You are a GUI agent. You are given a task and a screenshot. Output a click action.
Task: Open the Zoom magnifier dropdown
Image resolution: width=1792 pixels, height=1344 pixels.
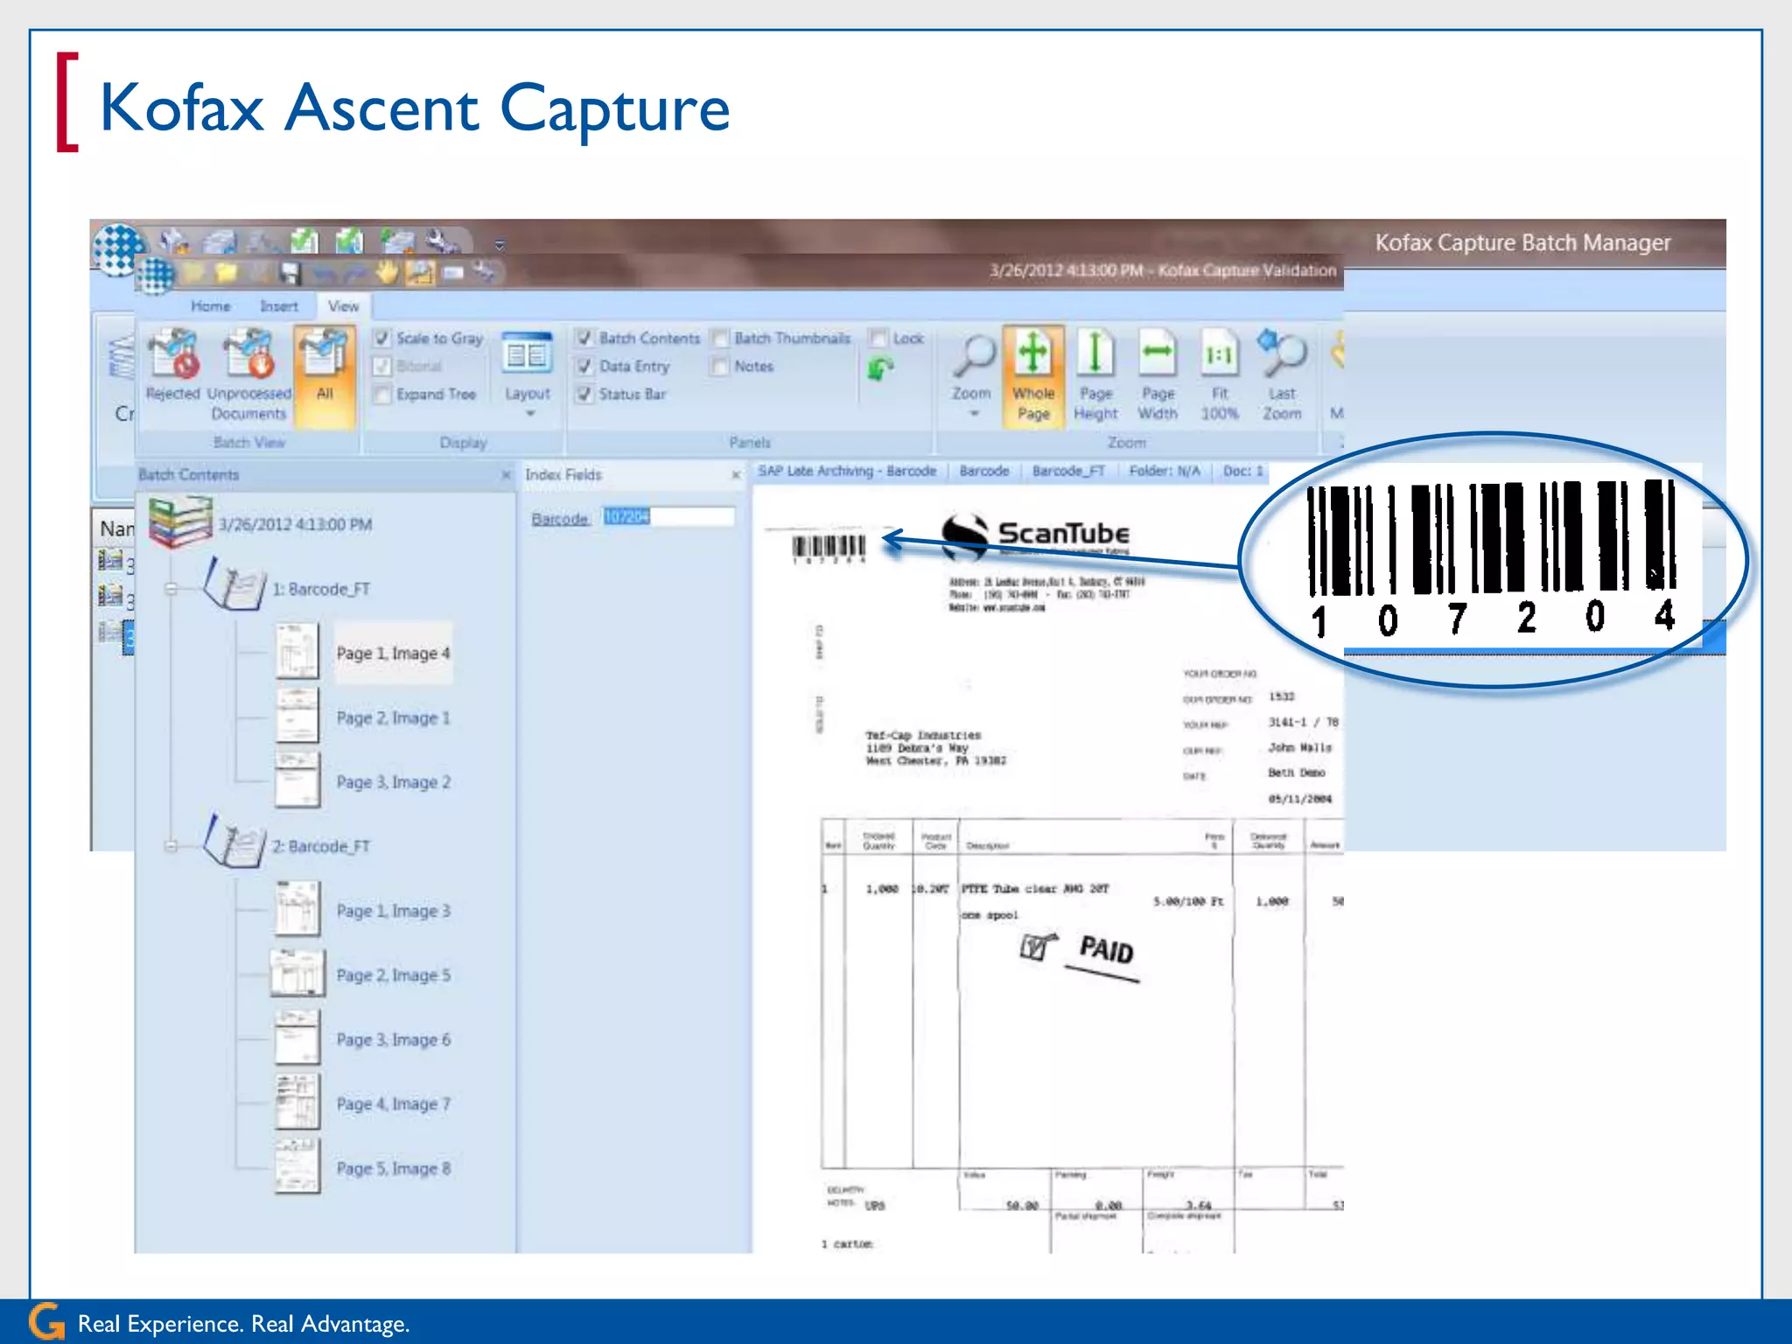tap(972, 374)
